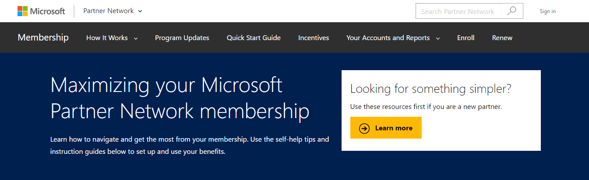Expand the Your Accounts and Reports chevron
The image size is (589, 180).
click(x=438, y=38)
